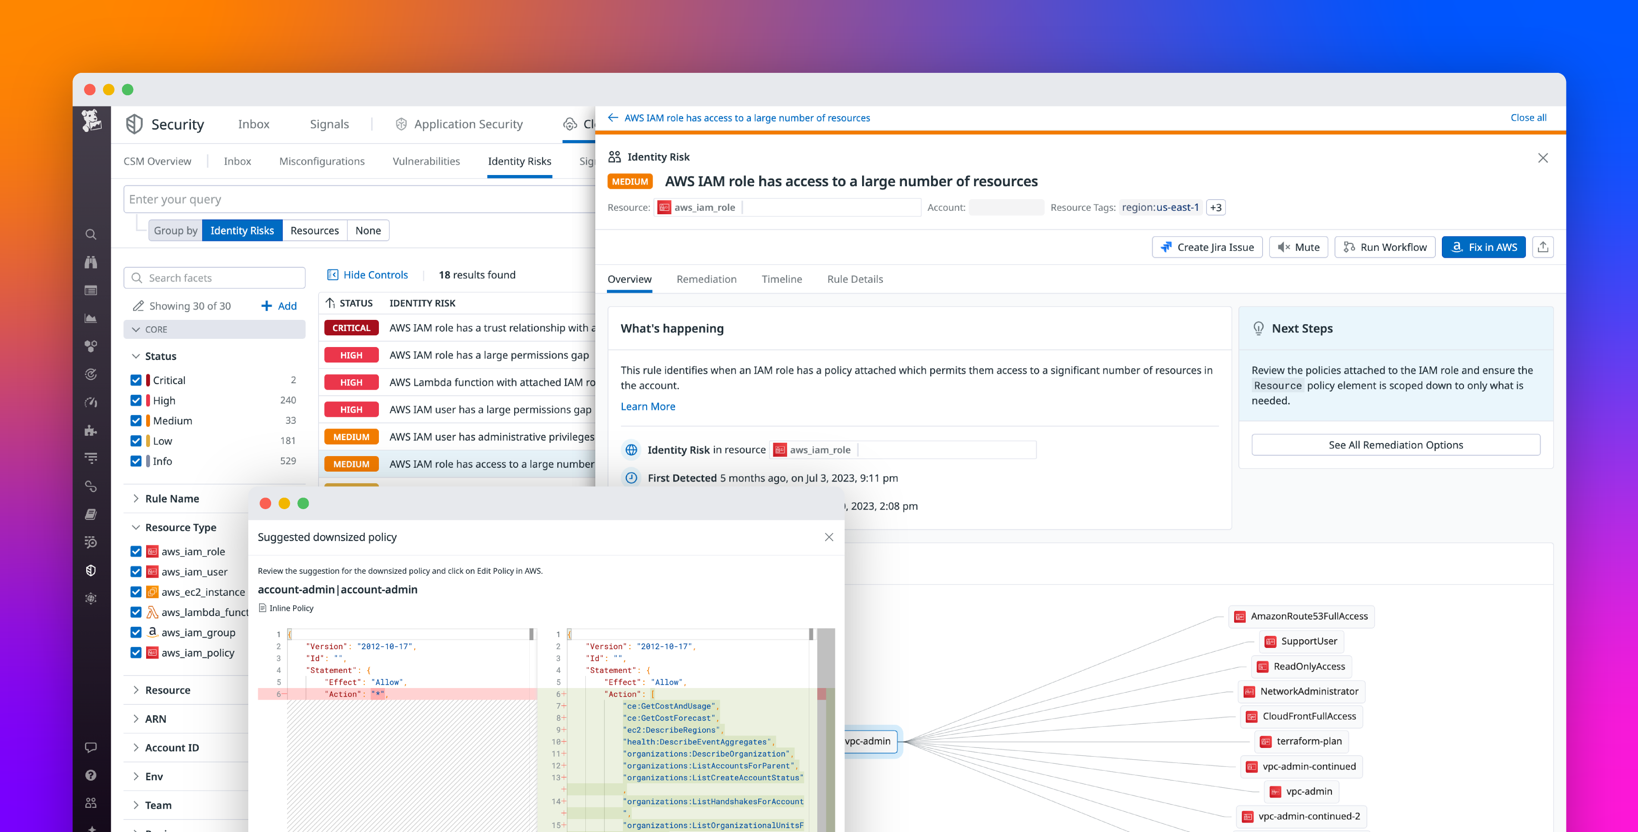Click See All Remediation Options
Viewport: 1638px width, 832px height.
tap(1395, 444)
